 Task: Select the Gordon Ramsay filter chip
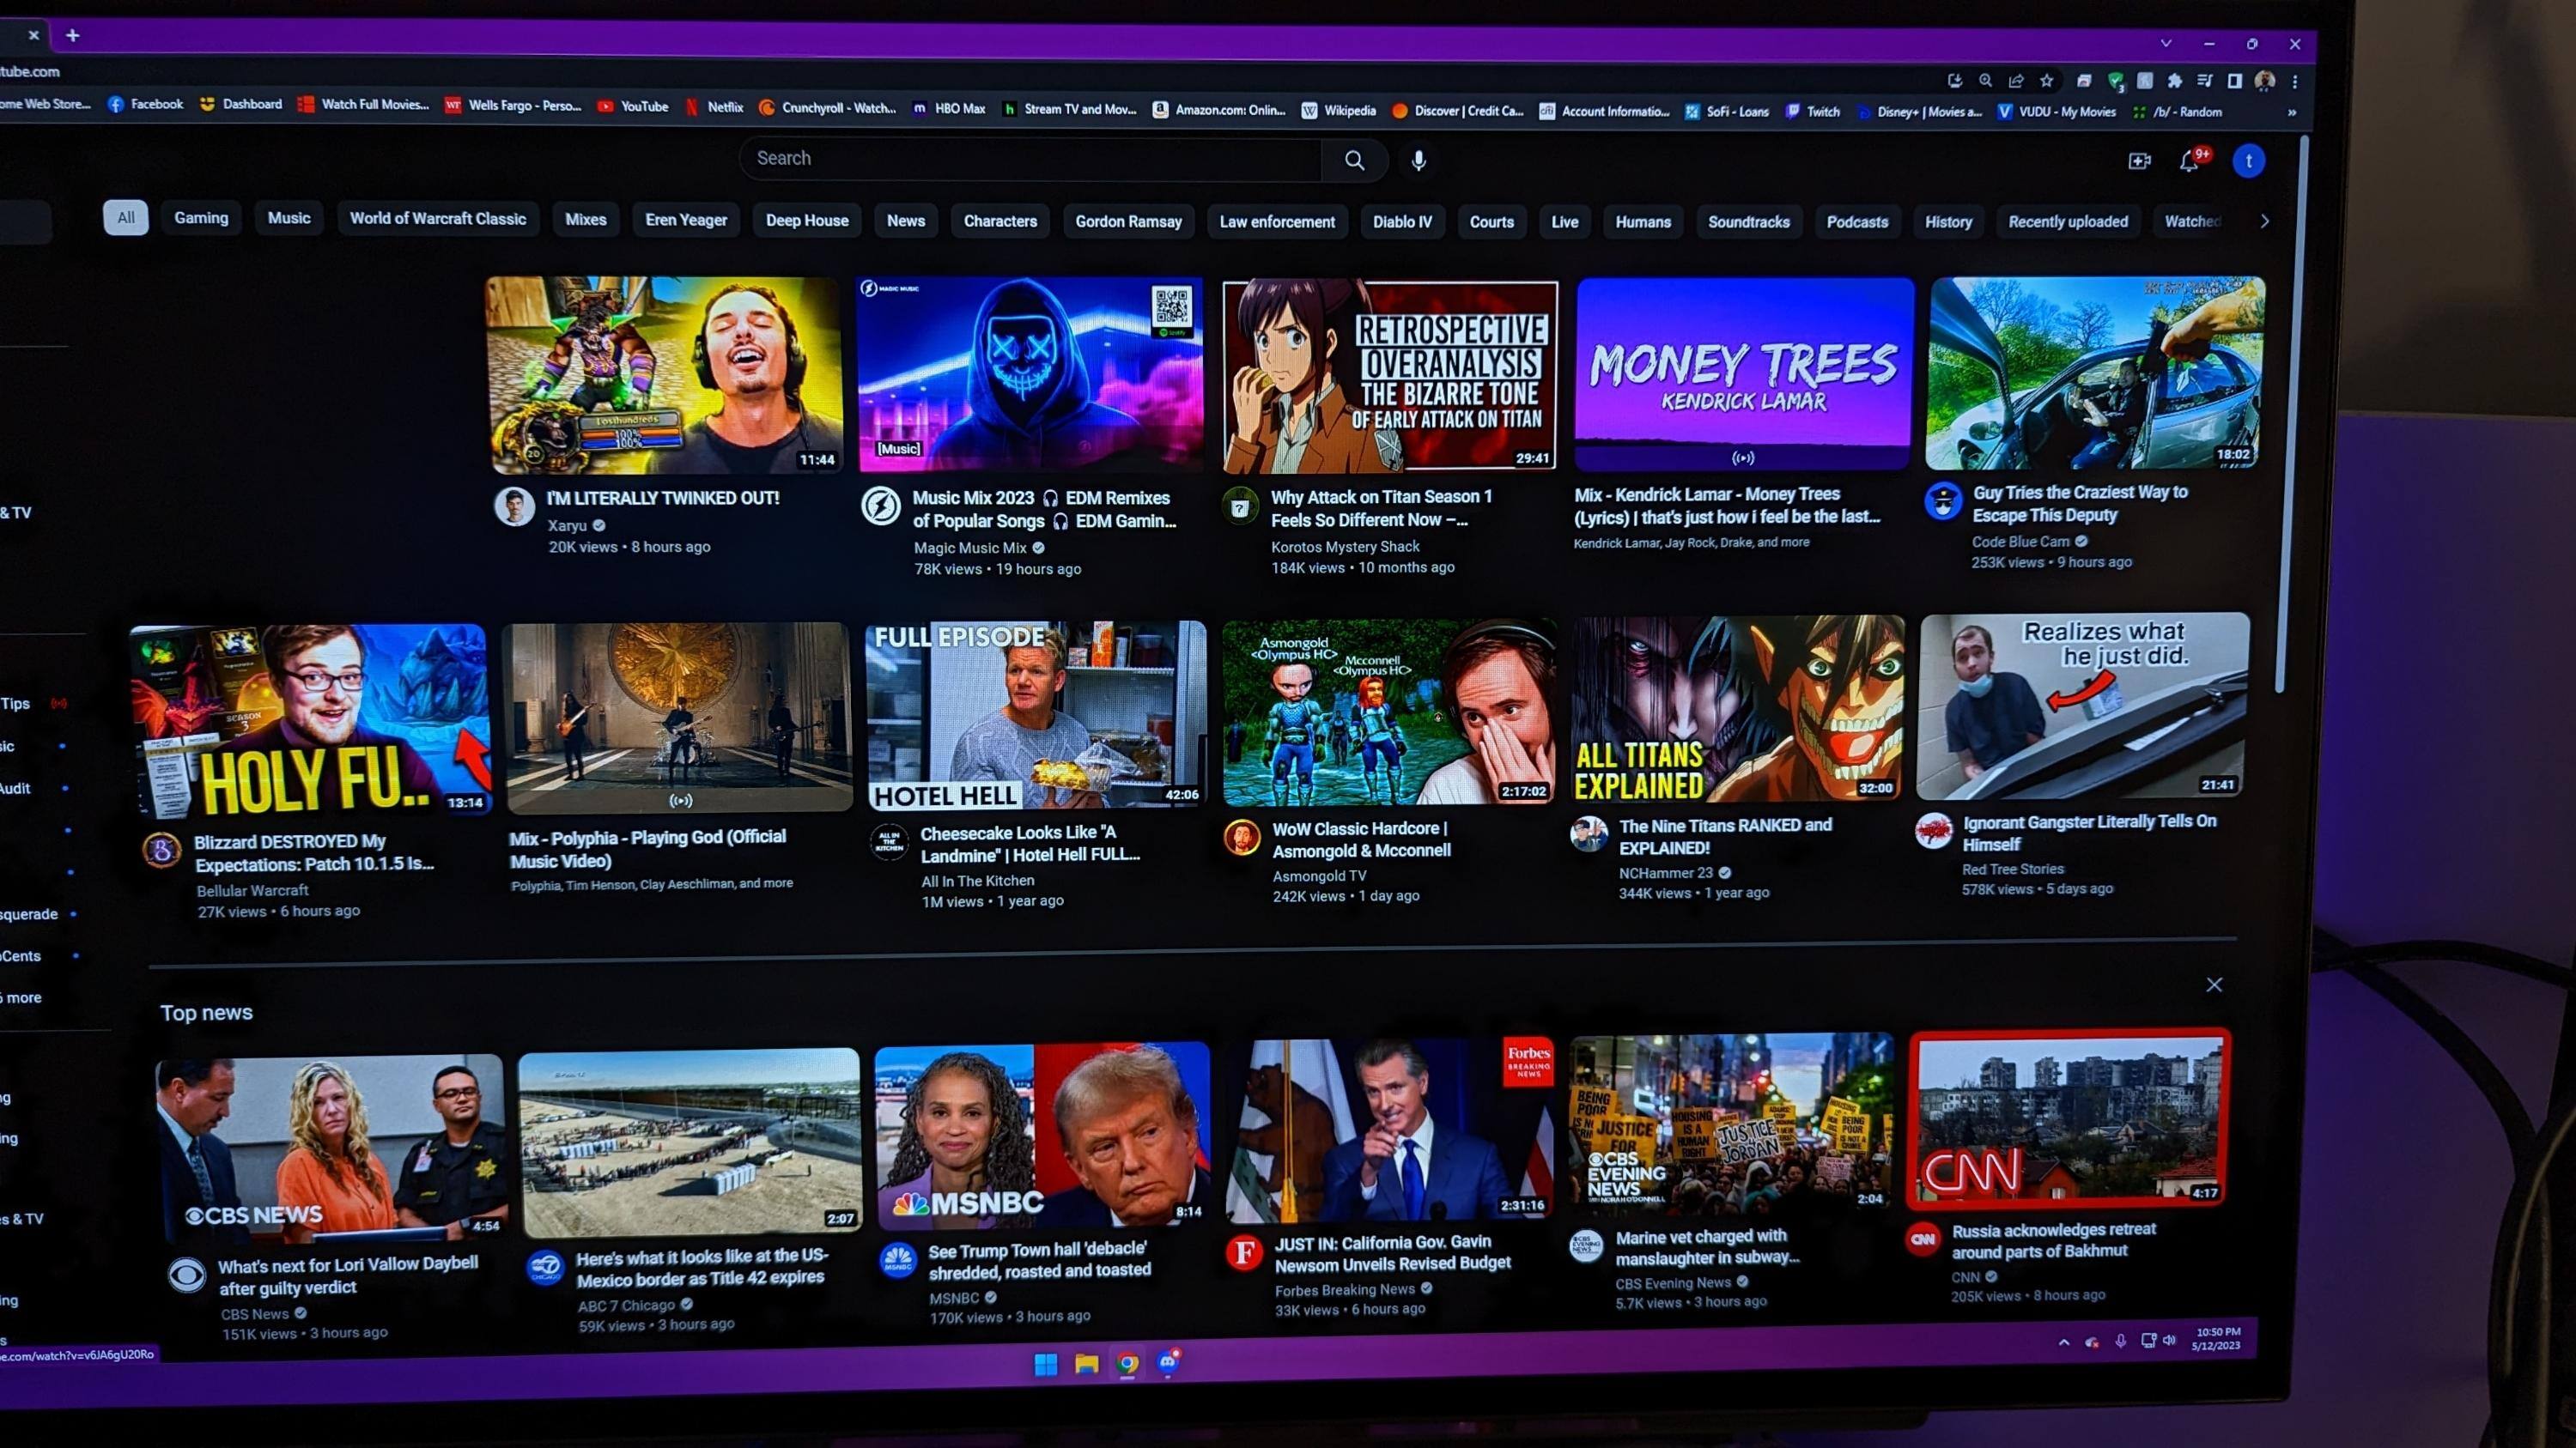[x=1128, y=221]
